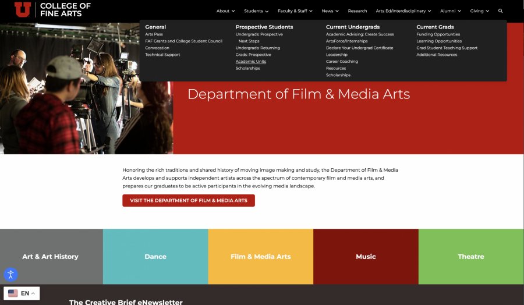524x305 pixels.
Task: Expand the Giving menu
Action: click(479, 11)
